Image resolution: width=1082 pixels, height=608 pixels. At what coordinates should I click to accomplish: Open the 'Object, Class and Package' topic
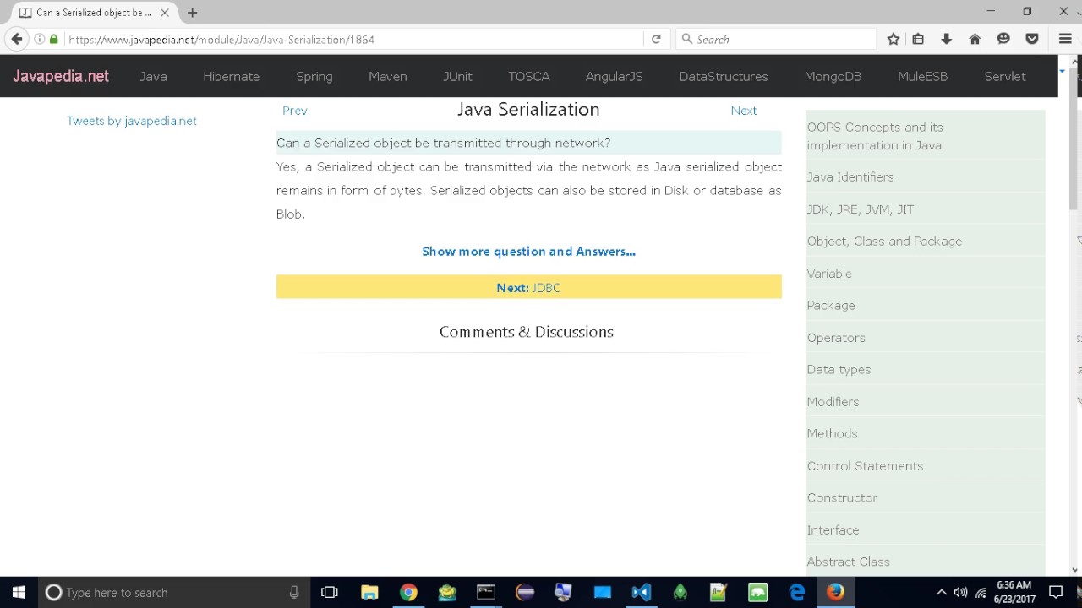[884, 242]
